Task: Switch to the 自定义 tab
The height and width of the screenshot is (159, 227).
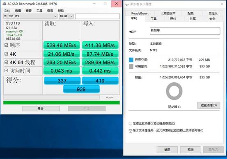Action: coord(213,13)
